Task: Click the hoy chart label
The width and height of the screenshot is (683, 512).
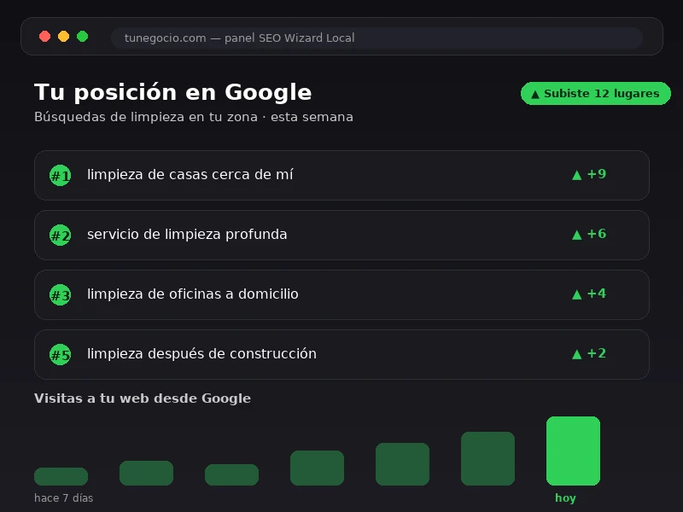Action: point(565,498)
